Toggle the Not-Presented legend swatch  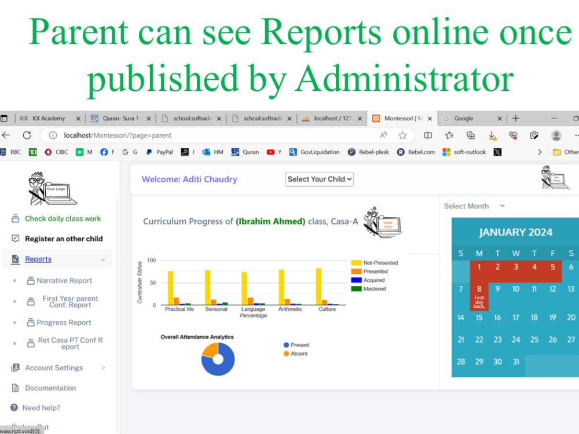tap(356, 263)
